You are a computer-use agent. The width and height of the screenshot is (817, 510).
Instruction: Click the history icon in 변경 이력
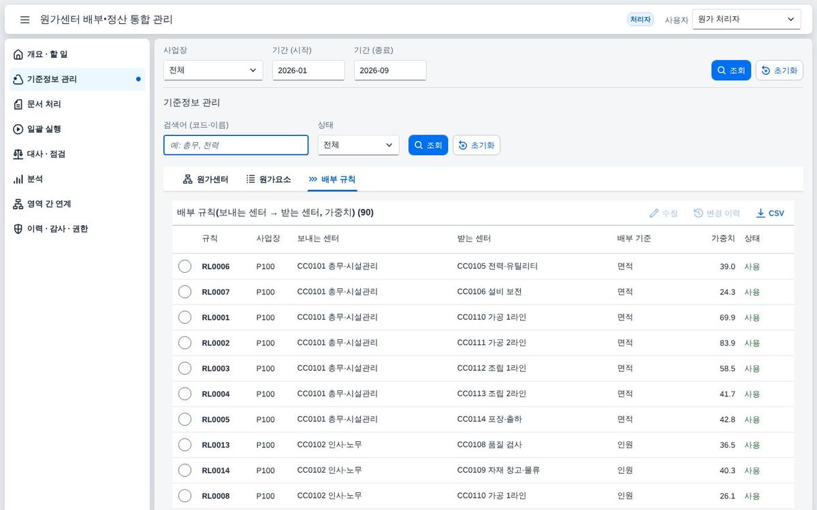coord(699,213)
